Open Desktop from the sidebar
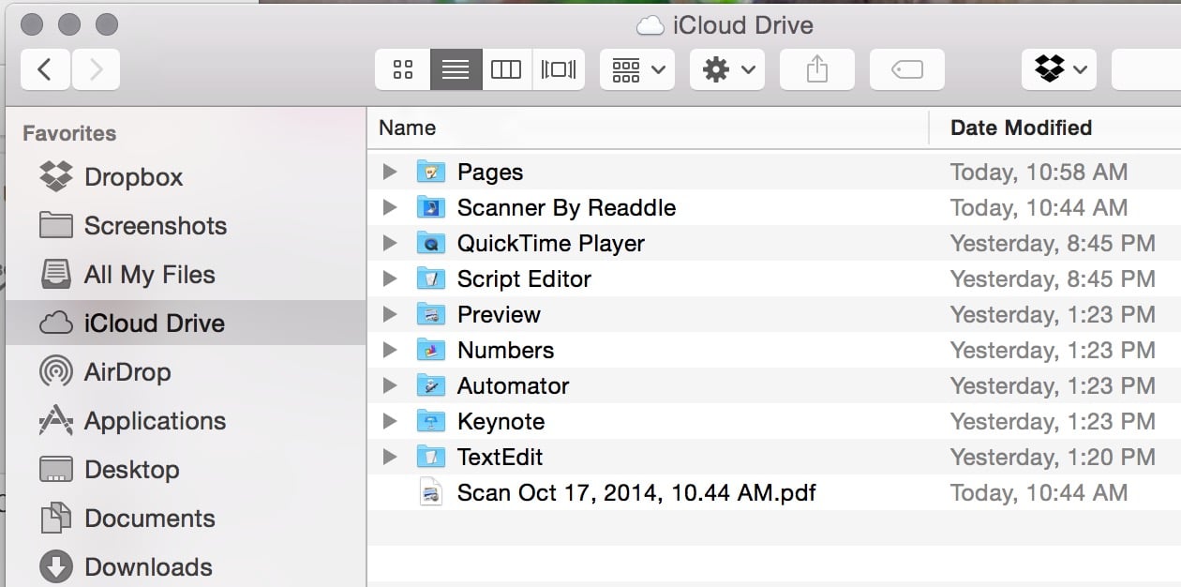1181x587 pixels. coord(186,470)
